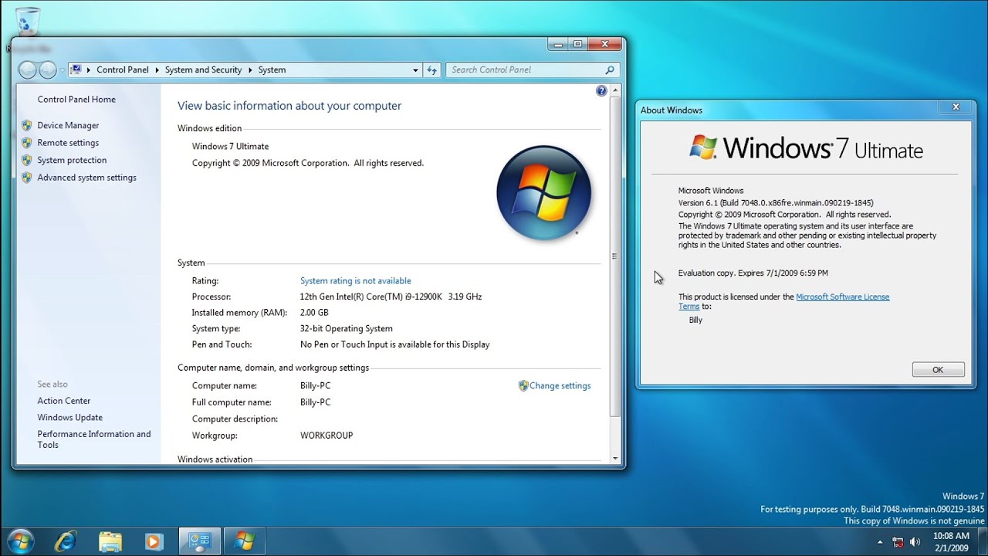Click the Evaluation copy expiration text
This screenshot has width=988, height=556.
tap(753, 273)
